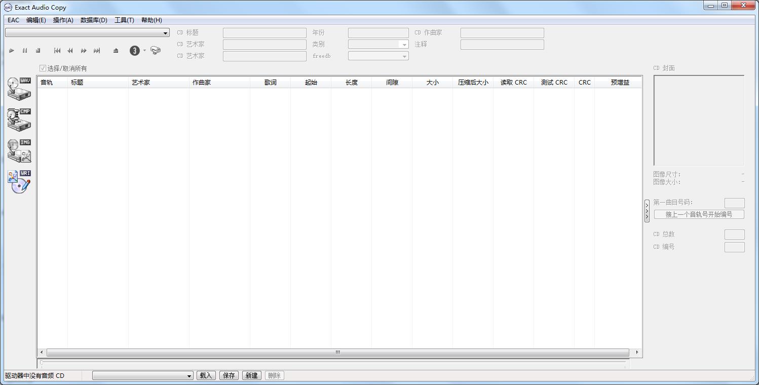Click the 删除 button
Viewport: 759px width, 385px height.
274,375
